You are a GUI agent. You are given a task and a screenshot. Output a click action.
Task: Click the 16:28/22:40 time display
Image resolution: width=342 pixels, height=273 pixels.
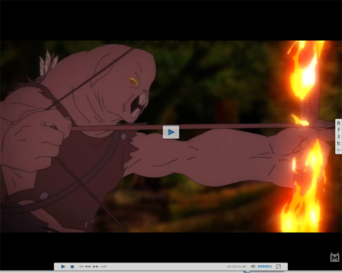click(236, 267)
